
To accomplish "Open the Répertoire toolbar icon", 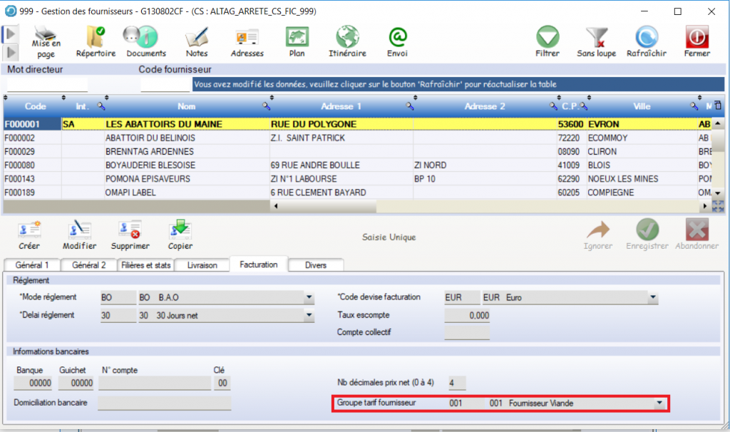I will point(96,36).
